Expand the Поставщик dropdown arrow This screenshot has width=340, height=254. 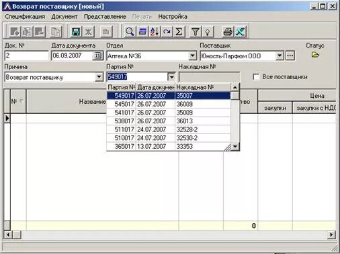280,56
